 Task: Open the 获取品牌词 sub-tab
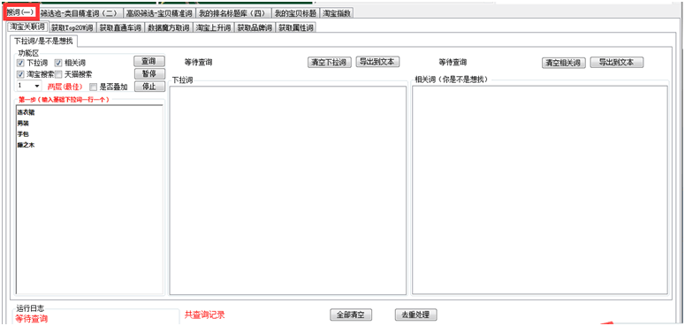click(255, 28)
